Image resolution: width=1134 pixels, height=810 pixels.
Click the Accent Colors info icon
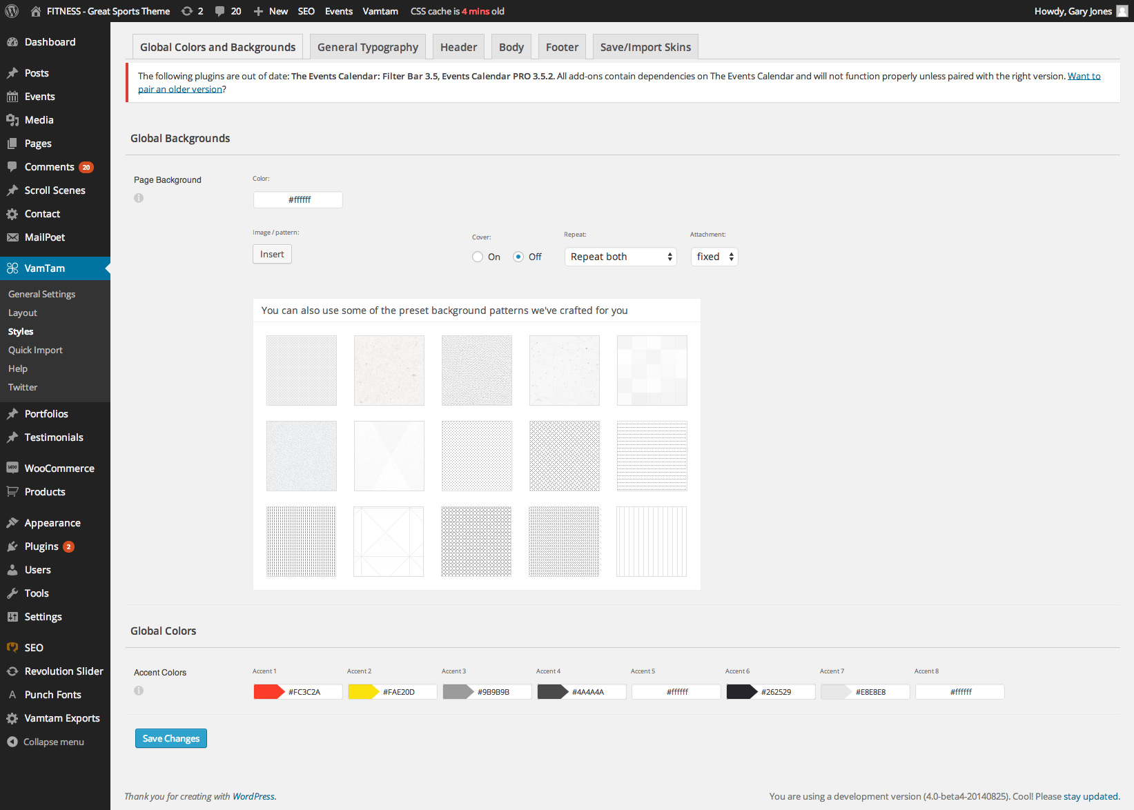coord(139,691)
